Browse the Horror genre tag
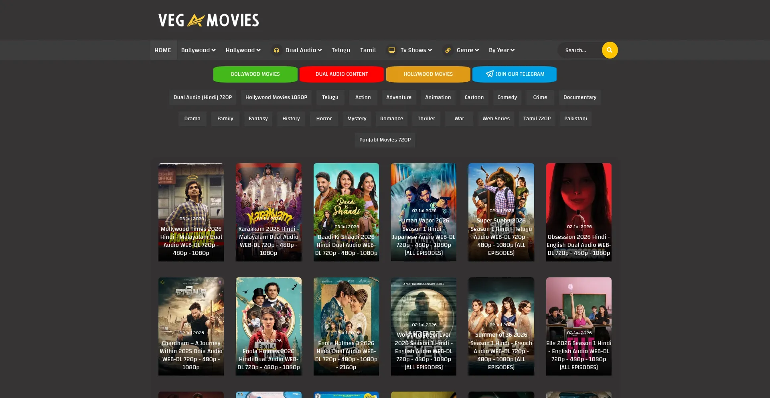 (x=324, y=119)
